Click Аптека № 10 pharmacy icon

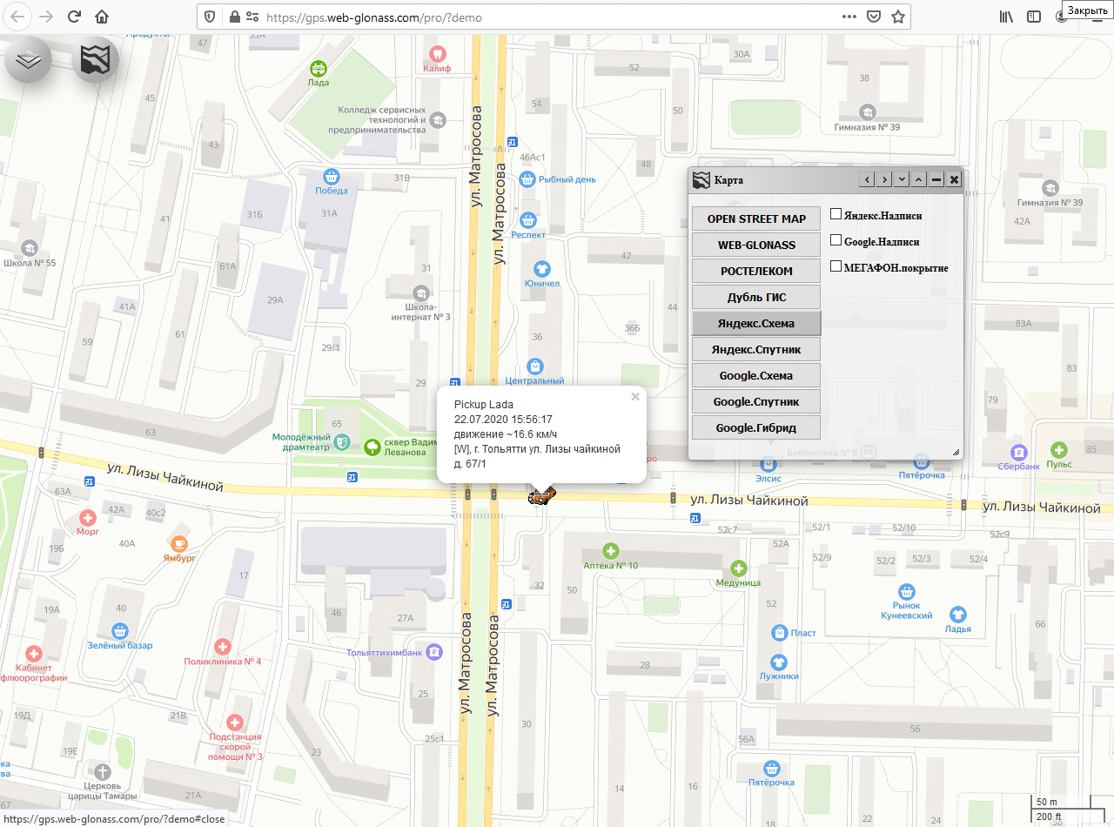point(611,551)
